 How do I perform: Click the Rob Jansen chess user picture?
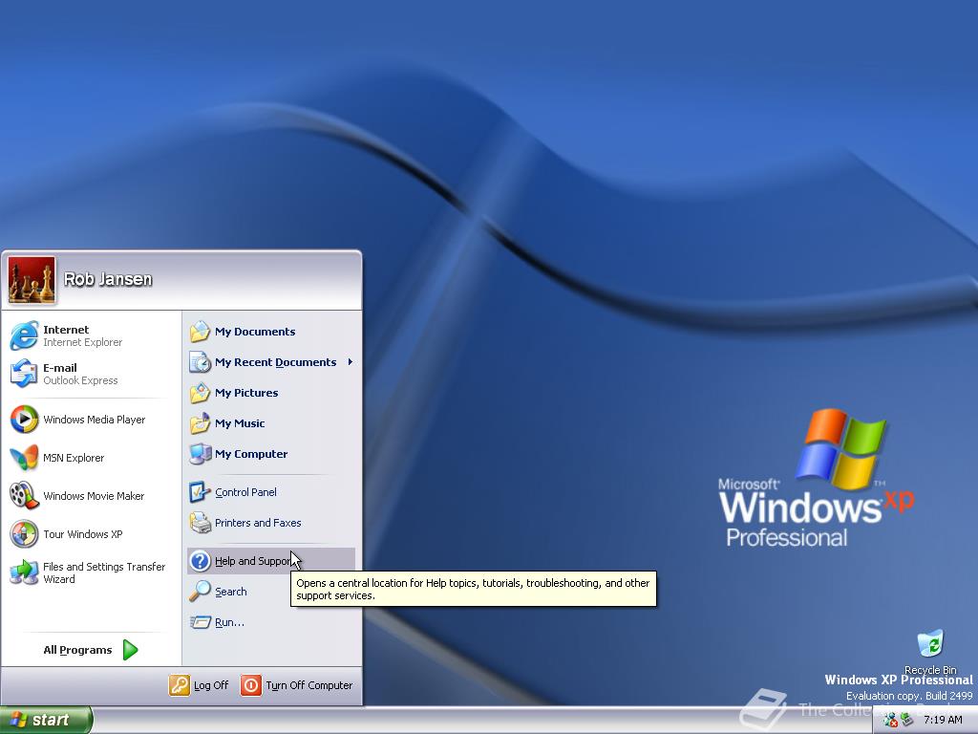[x=32, y=280]
